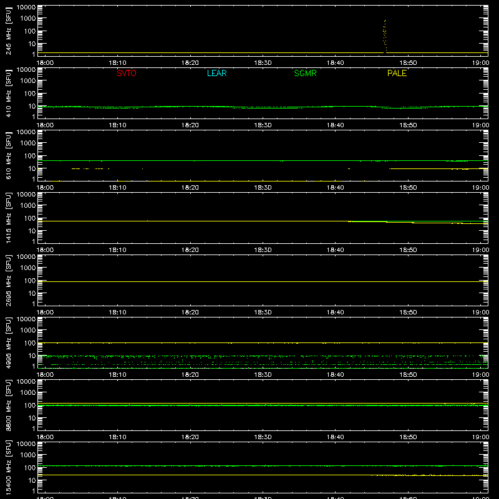Click the 1415 MHz [SFU] axis label

click(9, 218)
